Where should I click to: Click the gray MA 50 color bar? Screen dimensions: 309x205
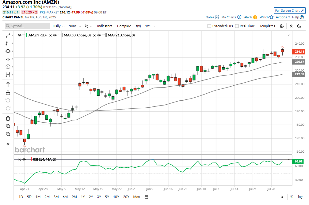point(62,35)
